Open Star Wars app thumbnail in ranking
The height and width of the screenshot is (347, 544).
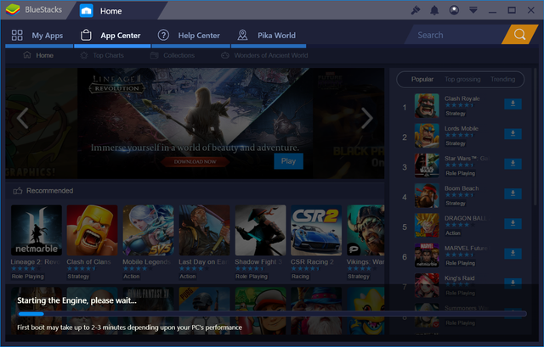point(427,165)
